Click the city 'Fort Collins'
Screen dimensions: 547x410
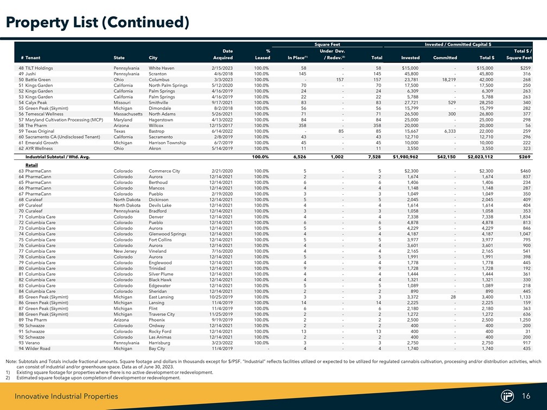point(160,240)
